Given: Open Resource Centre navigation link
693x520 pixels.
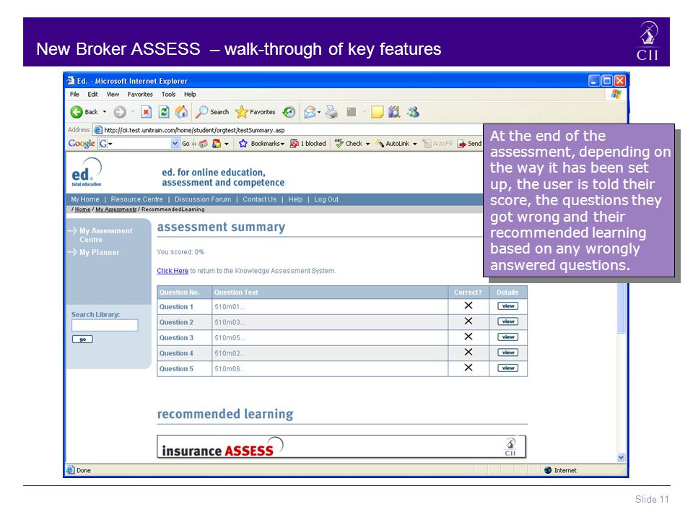Looking at the screenshot, I should [x=136, y=199].
